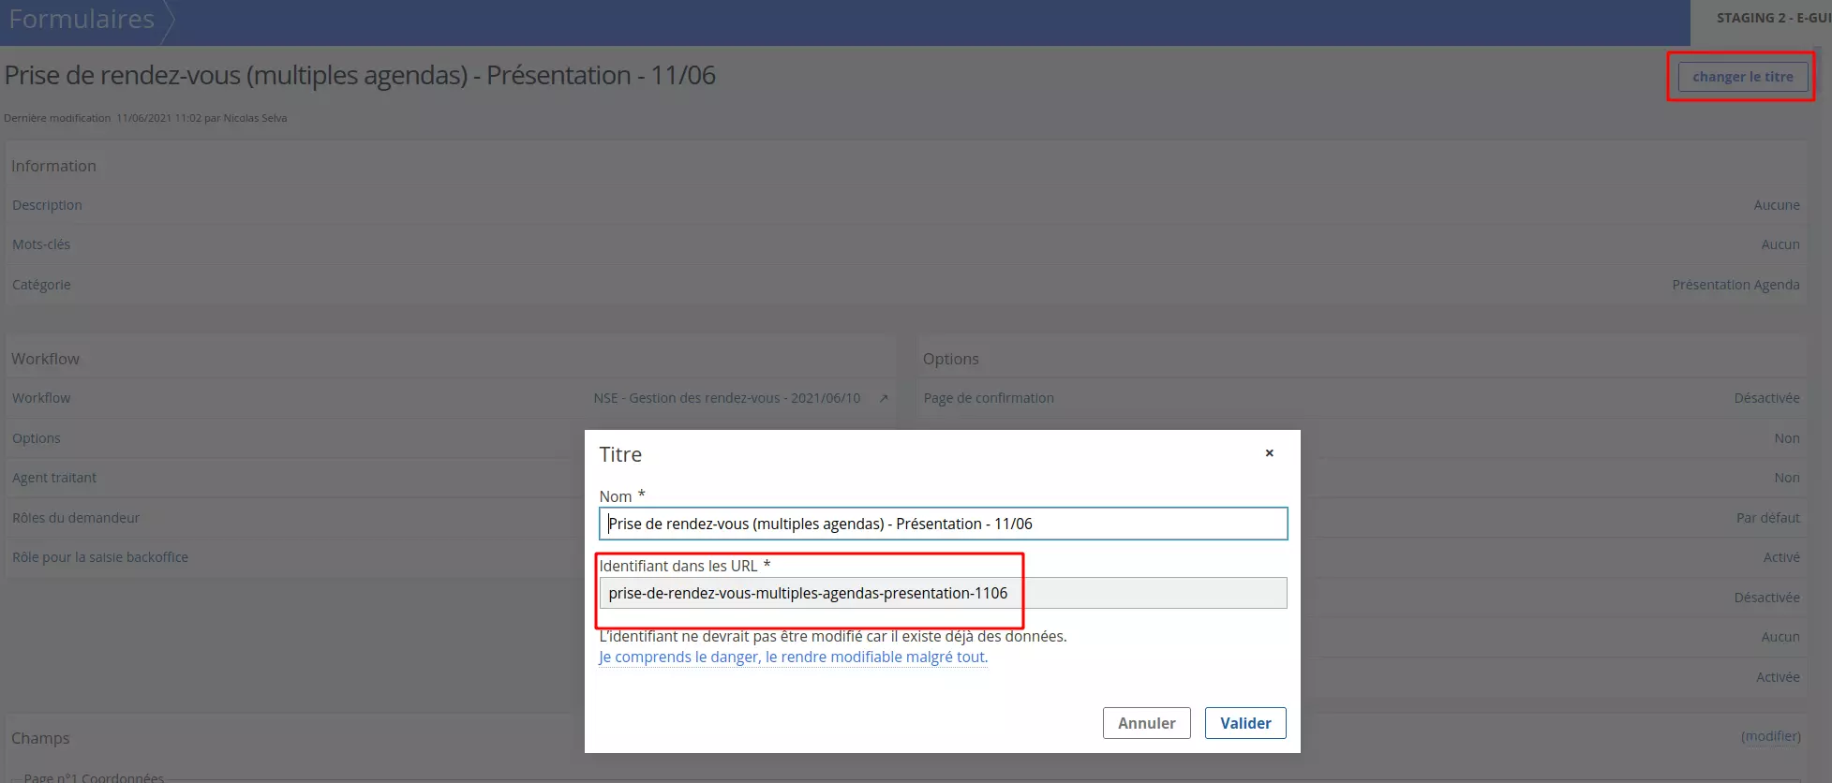Click the page title heading
Image resolution: width=1832 pixels, height=783 pixels.
pyautogui.click(x=360, y=75)
